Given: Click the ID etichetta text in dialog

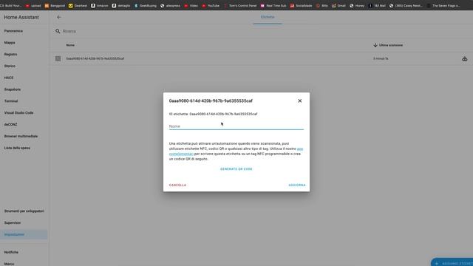Looking at the screenshot, I should click(213, 114).
